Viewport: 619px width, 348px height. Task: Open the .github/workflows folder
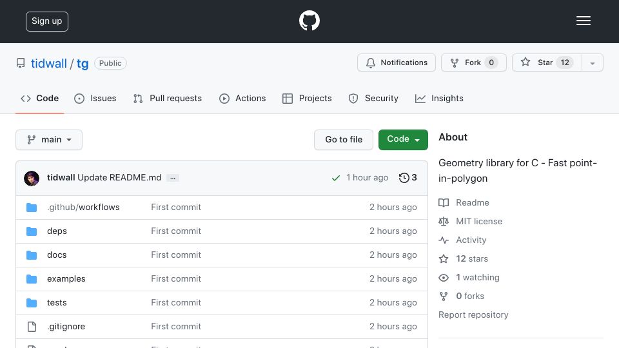(83, 207)
